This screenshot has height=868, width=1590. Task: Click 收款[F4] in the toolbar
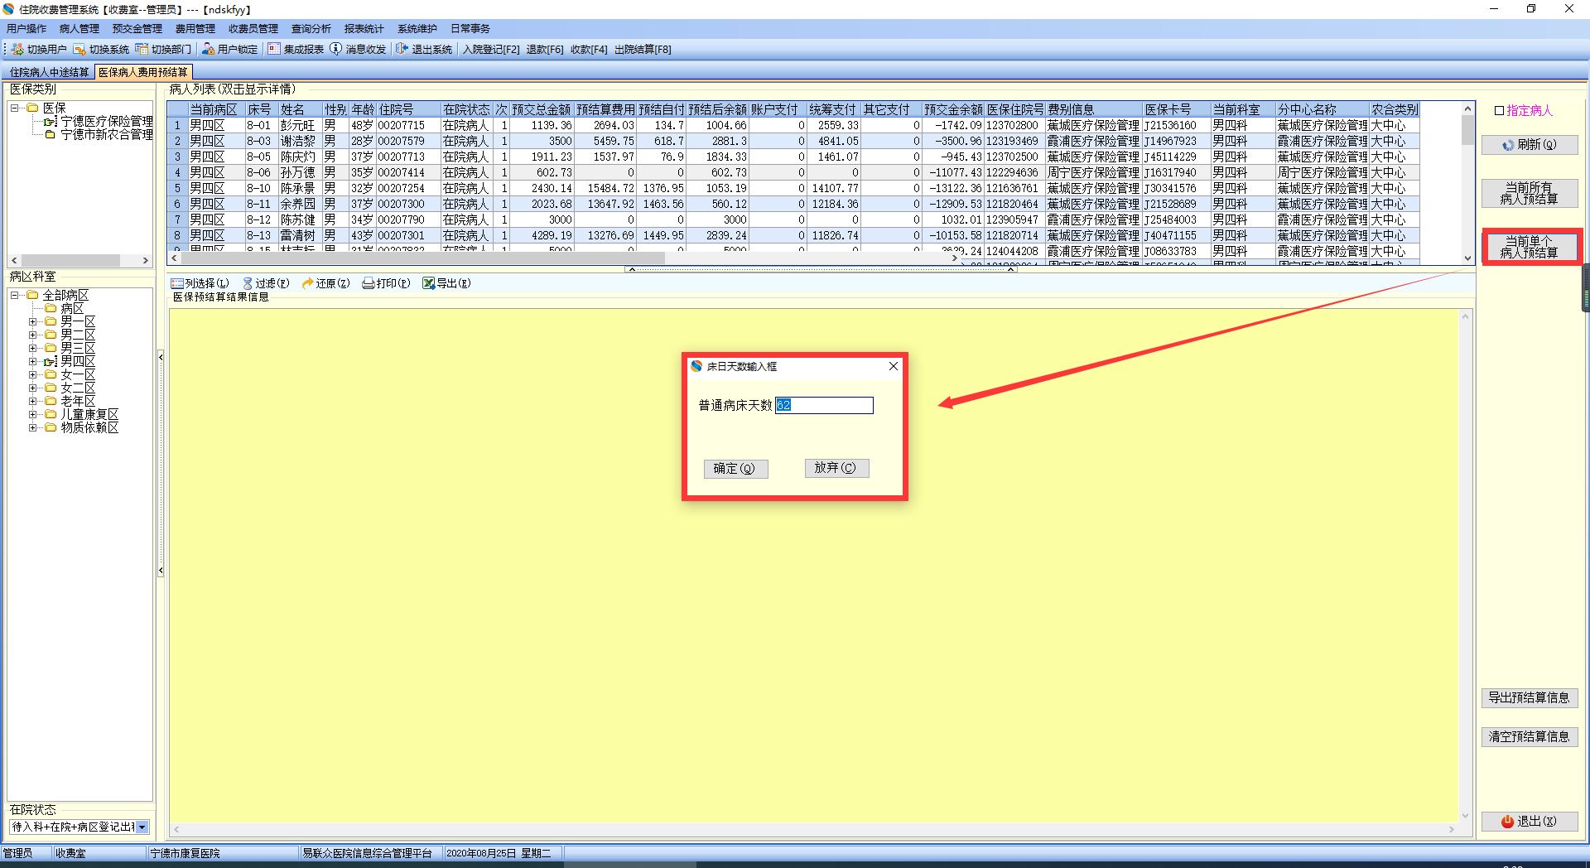click(x=589, y=50)
